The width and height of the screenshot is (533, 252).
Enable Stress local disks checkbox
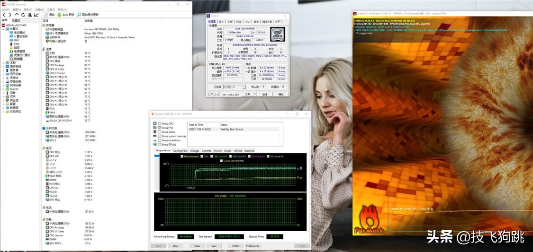click(160, 140)
